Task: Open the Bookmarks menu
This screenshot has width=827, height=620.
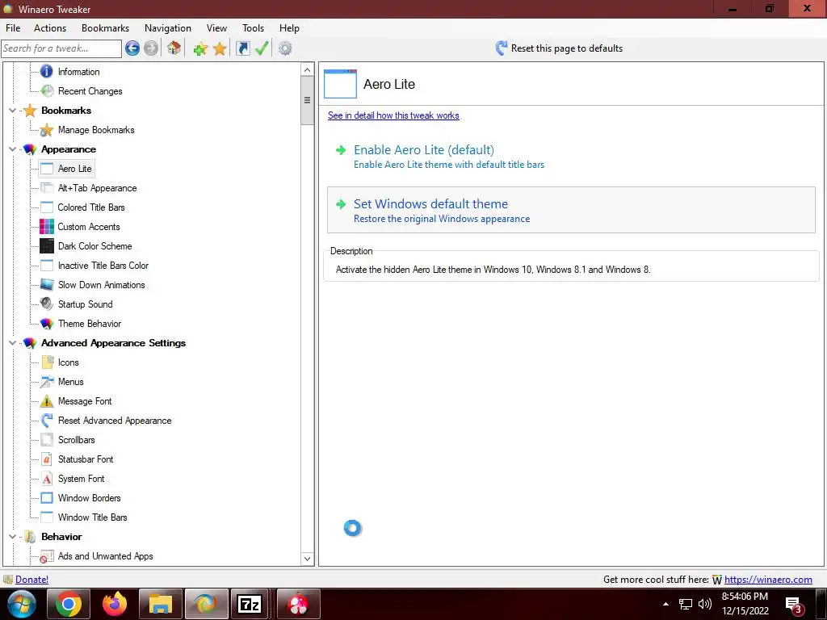Action: pyautogui.click(x=106, y=28)
